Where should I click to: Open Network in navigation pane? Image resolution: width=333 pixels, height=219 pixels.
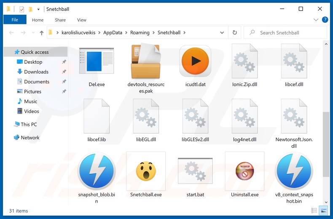coord(30,138)
